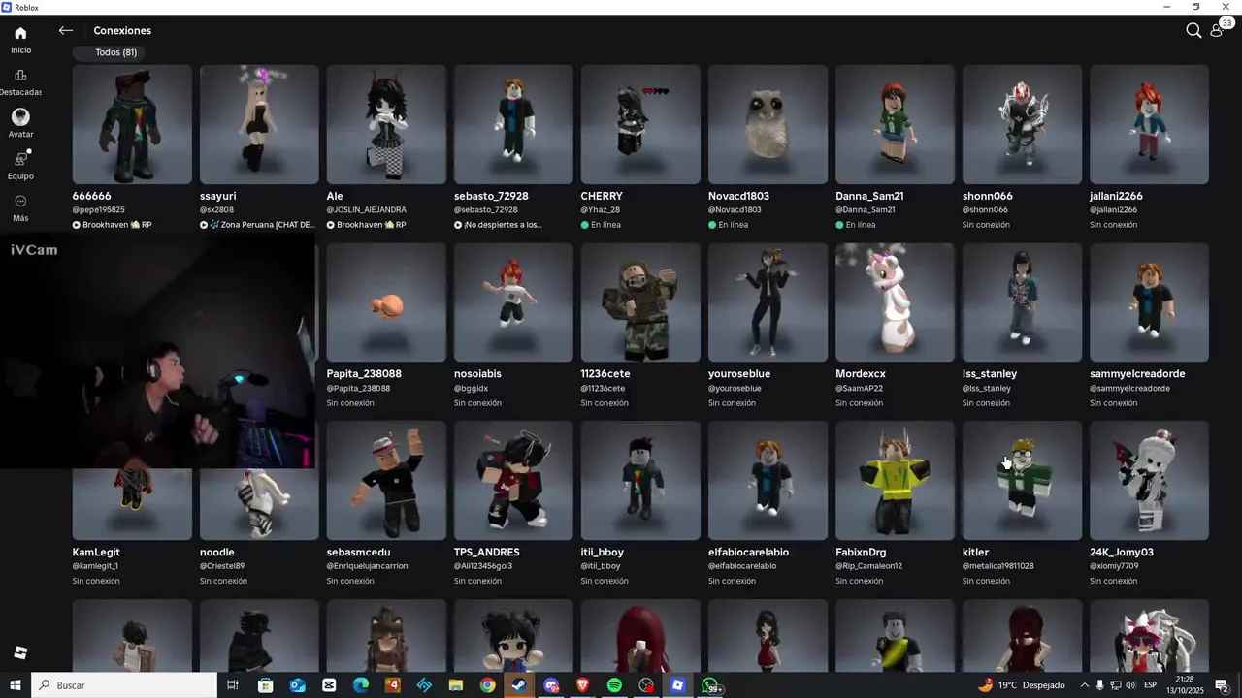Click the Robux icon at sidebar bottom
This screenshot has height=698, width=1242.
click(20, 652)
